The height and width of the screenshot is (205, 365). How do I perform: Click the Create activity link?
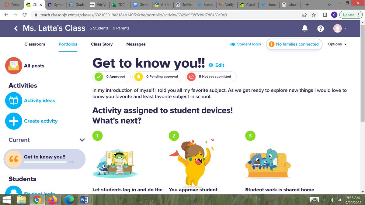41,121
